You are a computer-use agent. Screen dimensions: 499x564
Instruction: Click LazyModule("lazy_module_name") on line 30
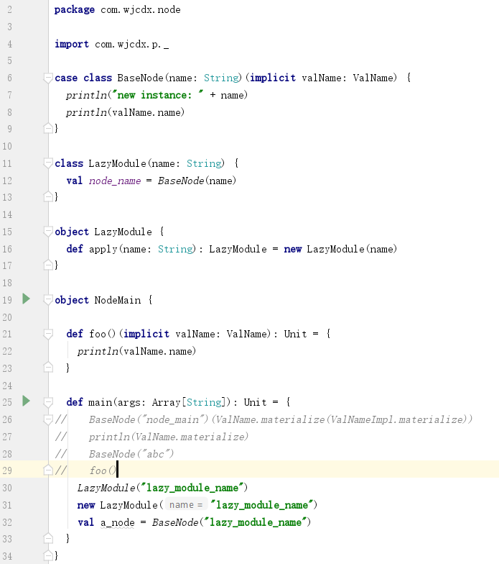[162, 488]
